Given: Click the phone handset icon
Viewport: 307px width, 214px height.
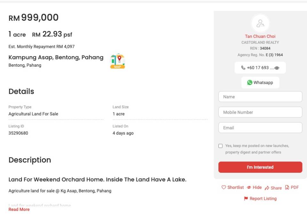Looking at the screenshot, I should [243, 68].
